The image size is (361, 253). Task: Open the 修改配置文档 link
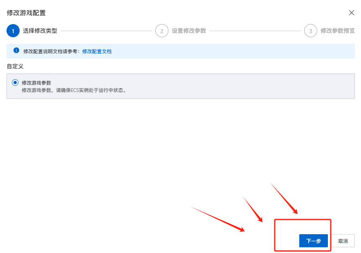click(x=97, y=51)
